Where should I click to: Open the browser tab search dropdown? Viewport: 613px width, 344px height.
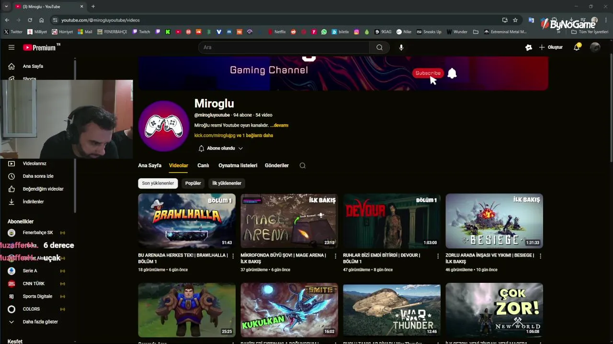point(6,6)
